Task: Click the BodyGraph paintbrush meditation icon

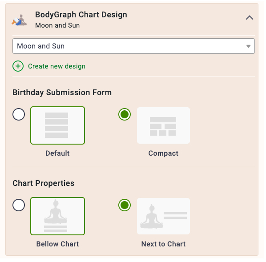Action: point(19,20)
